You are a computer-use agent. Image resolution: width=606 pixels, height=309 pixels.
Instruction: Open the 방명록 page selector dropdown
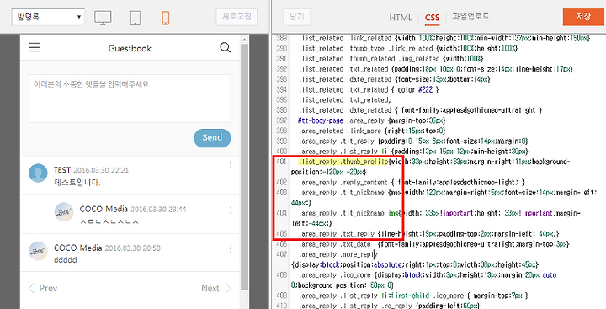tap(48, 17)
